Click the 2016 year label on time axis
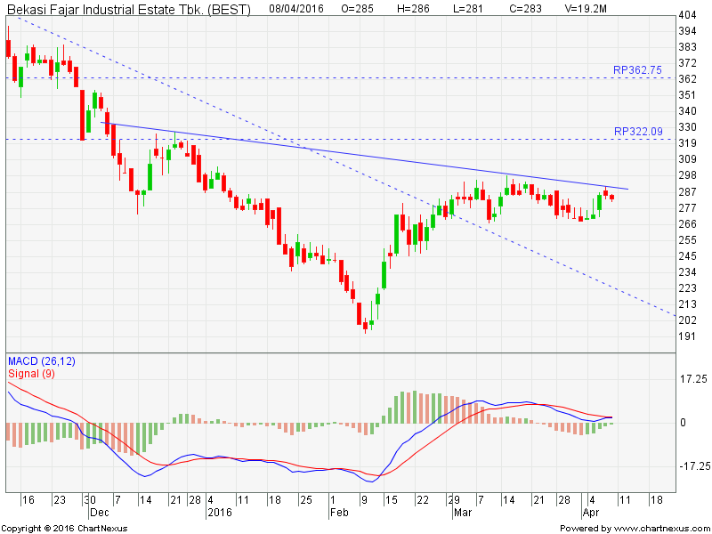This screenshot has width=712, height=534. tap(219, 513)
